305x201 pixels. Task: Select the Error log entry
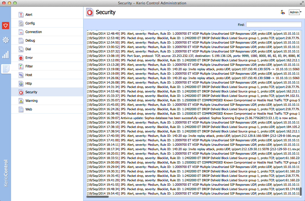(47, 58)
